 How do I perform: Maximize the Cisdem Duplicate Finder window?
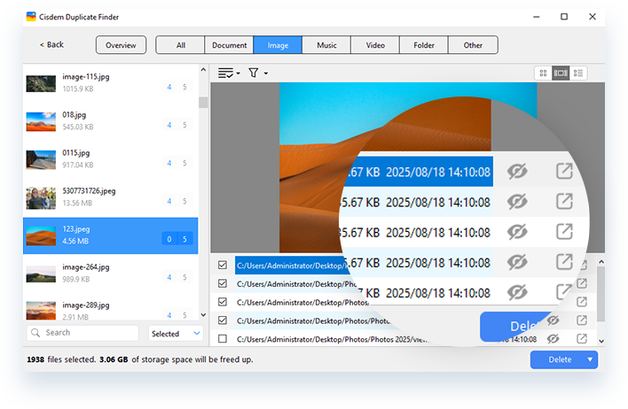[x=564, y=17]
